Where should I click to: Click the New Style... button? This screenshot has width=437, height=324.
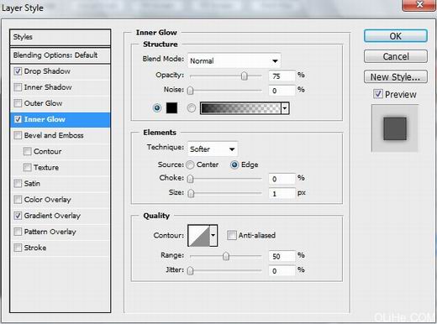pyautogui.click(x=396, y=76)
